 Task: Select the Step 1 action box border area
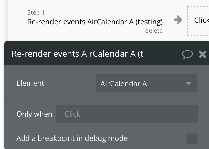(95, 22)
